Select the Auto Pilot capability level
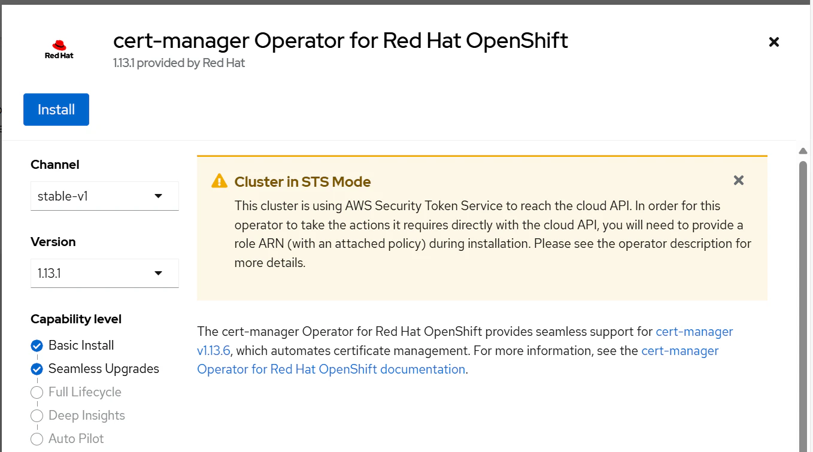Image resolution: width=813 pixels, height=452 pixels. (68, 439)
